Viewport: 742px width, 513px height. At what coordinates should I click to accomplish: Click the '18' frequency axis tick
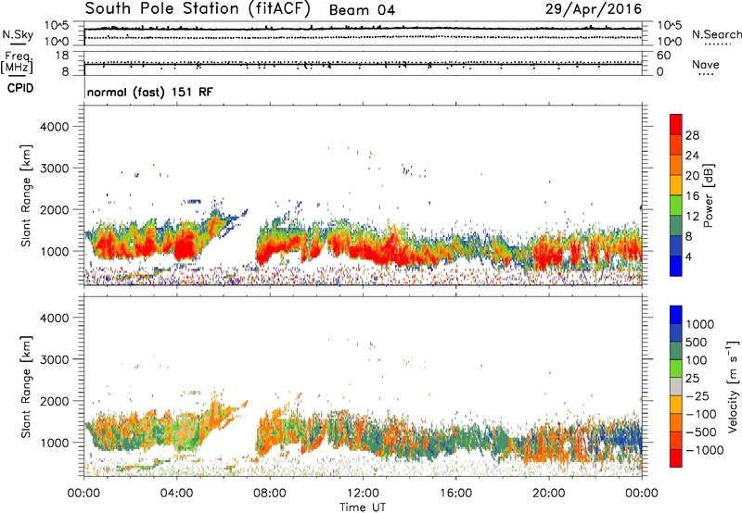(62, 56)
